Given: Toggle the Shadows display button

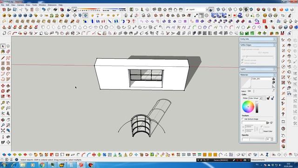Looking at the screenshot, I should pyautogui.click(x=74, y=9).
